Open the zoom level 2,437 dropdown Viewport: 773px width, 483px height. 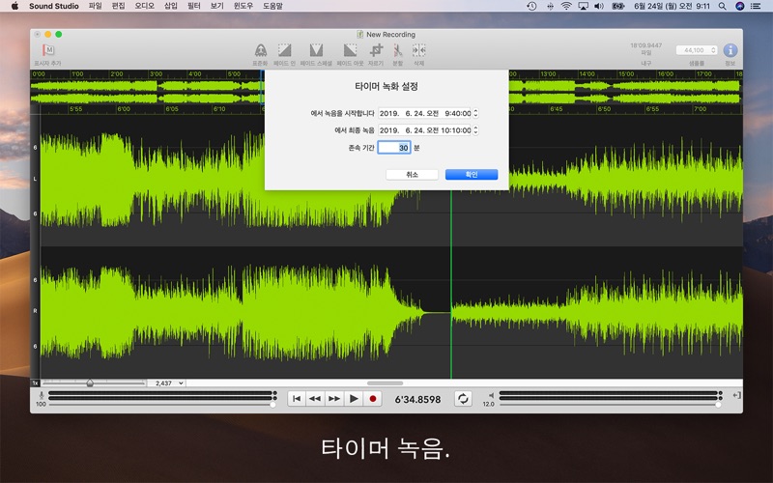(x=166, y=384)
